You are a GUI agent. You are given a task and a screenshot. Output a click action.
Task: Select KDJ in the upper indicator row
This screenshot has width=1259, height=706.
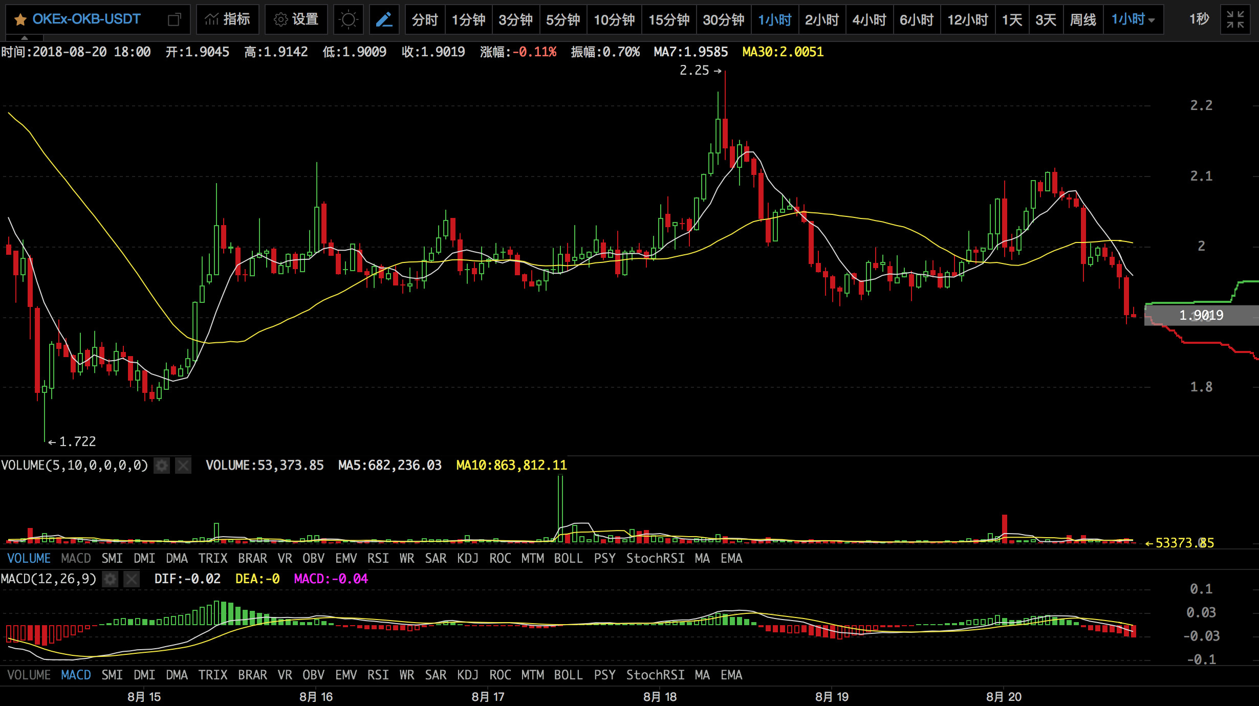(468, 558)
